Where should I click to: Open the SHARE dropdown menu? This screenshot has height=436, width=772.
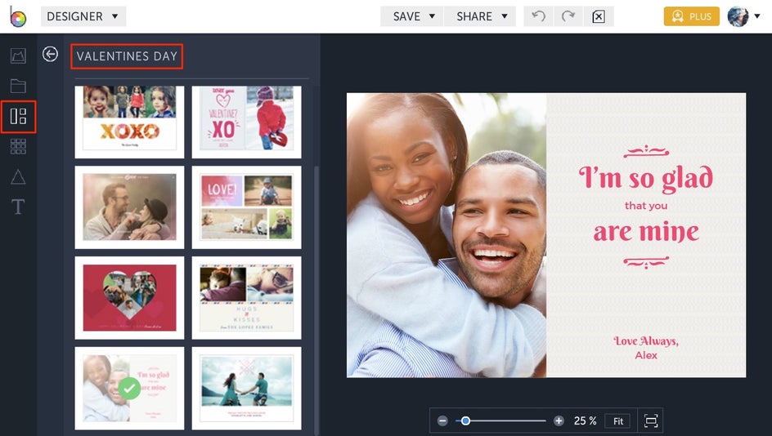coord(480,16)
